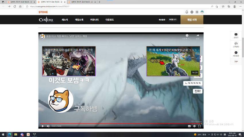
Task: Open the STOVE taskbar app
Action: (x=28, y=134)
